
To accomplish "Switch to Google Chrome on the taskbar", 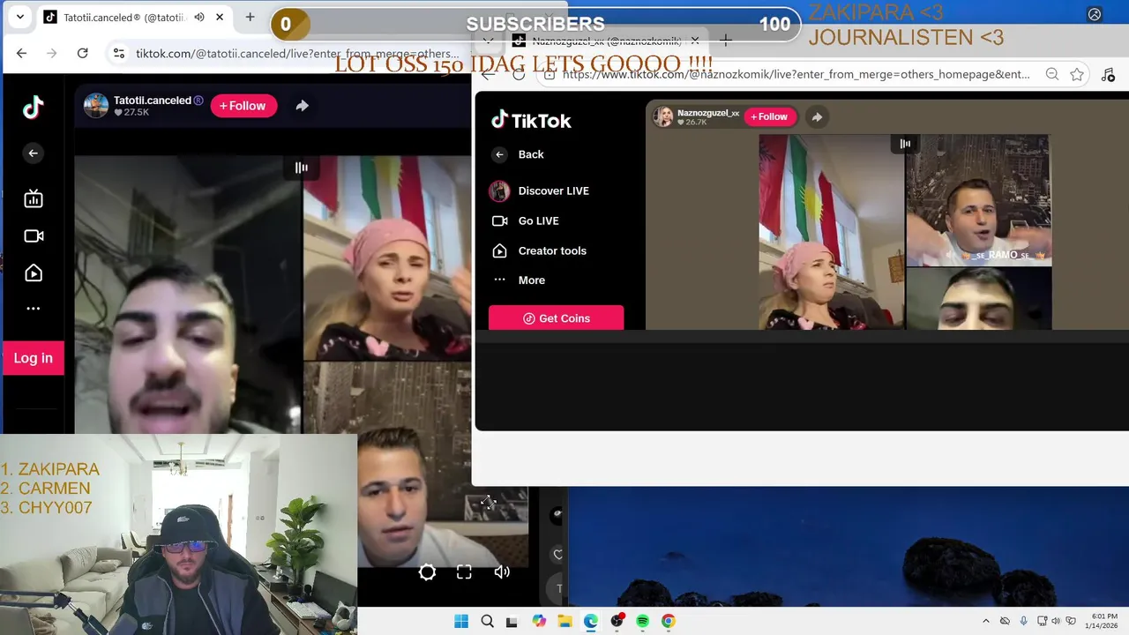I will 669,621.
